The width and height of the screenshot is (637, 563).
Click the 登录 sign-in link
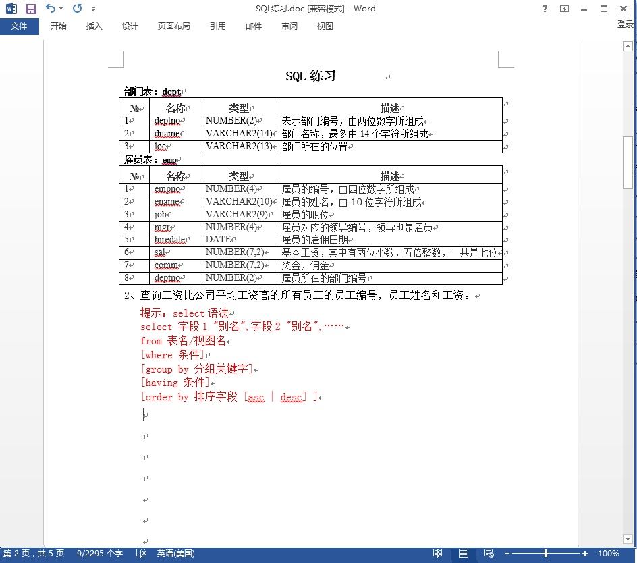626,24
